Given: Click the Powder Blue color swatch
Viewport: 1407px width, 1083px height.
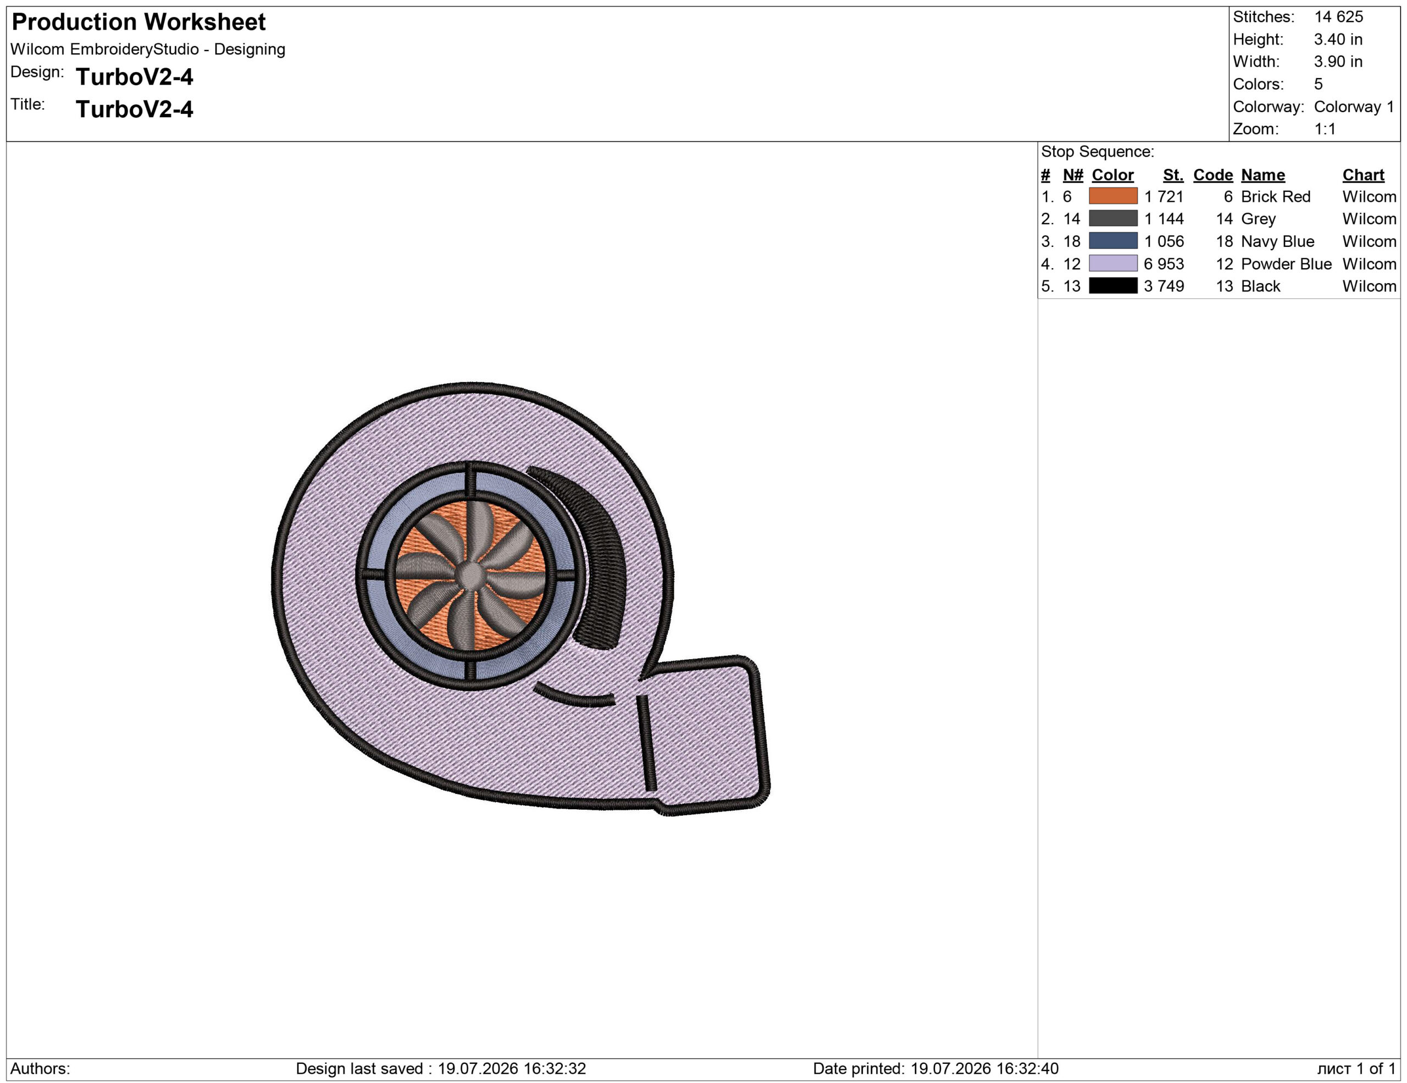Looking at the screenshot, I should 1112,263.
